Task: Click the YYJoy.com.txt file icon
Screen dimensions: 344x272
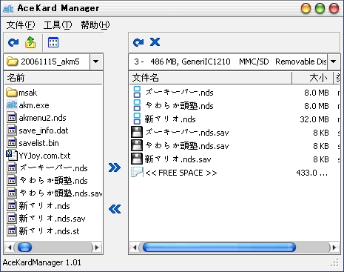Action: pyautogui.click(x=12, y=155)
